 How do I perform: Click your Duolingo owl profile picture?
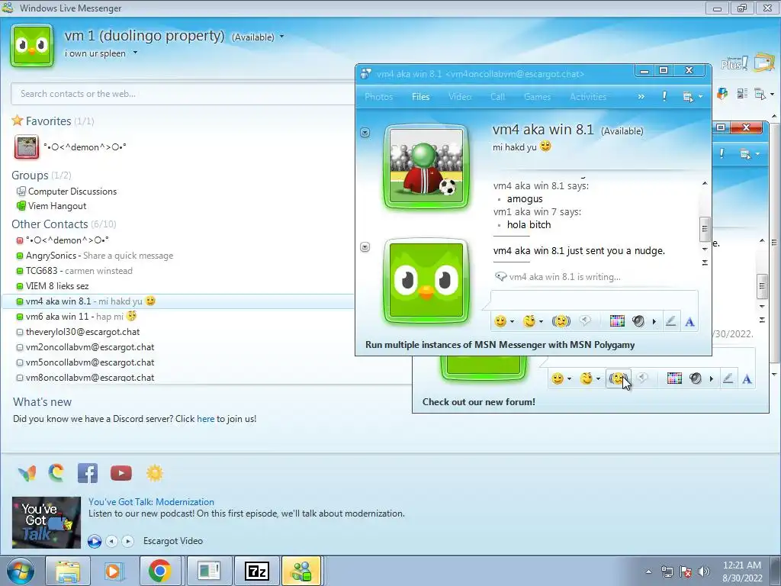tap(32, 45)
